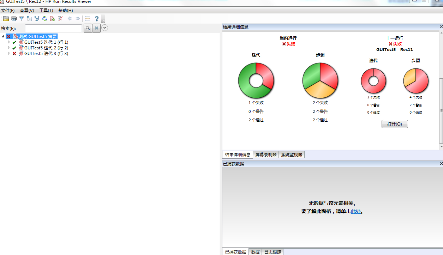This screenshot has width=443, height=255.
Task: Open the 文件(F) menu
Action: 8,11
